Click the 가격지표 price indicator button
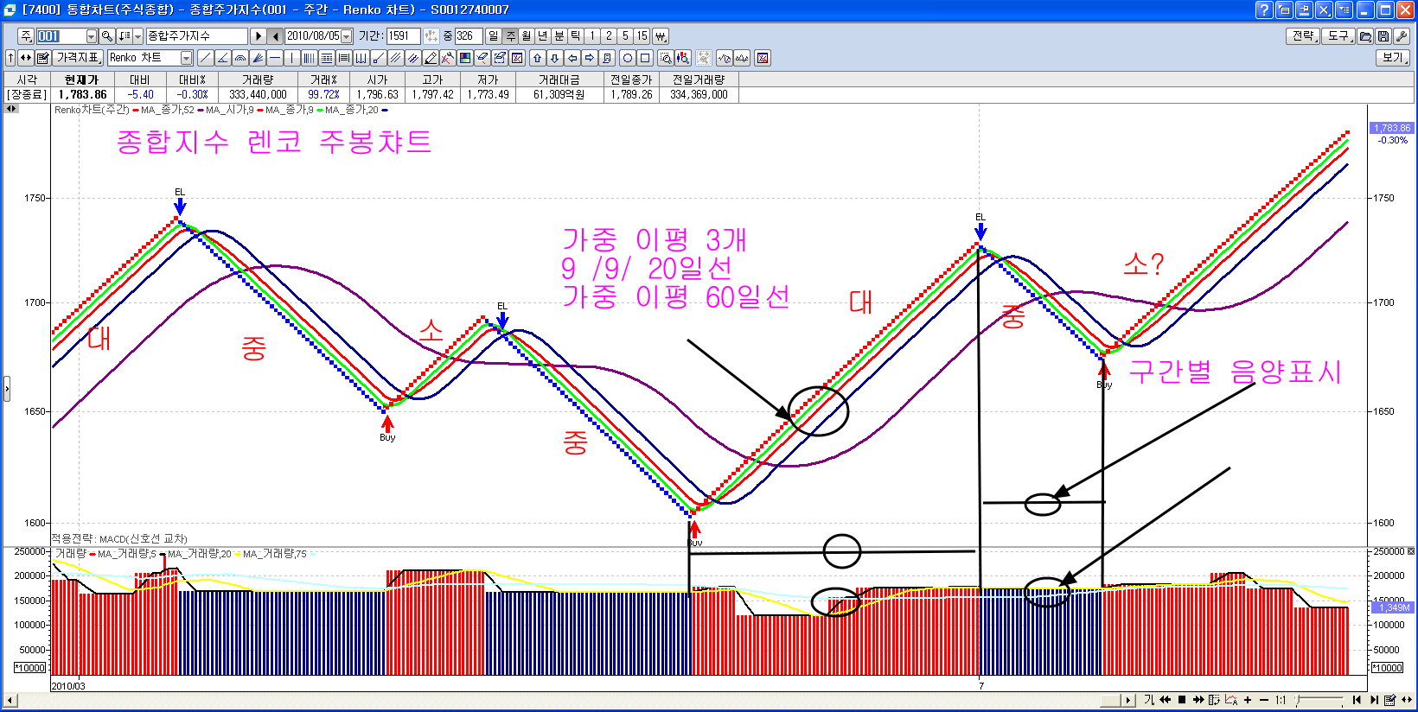The image size is (1418, 712). [79, 58]
